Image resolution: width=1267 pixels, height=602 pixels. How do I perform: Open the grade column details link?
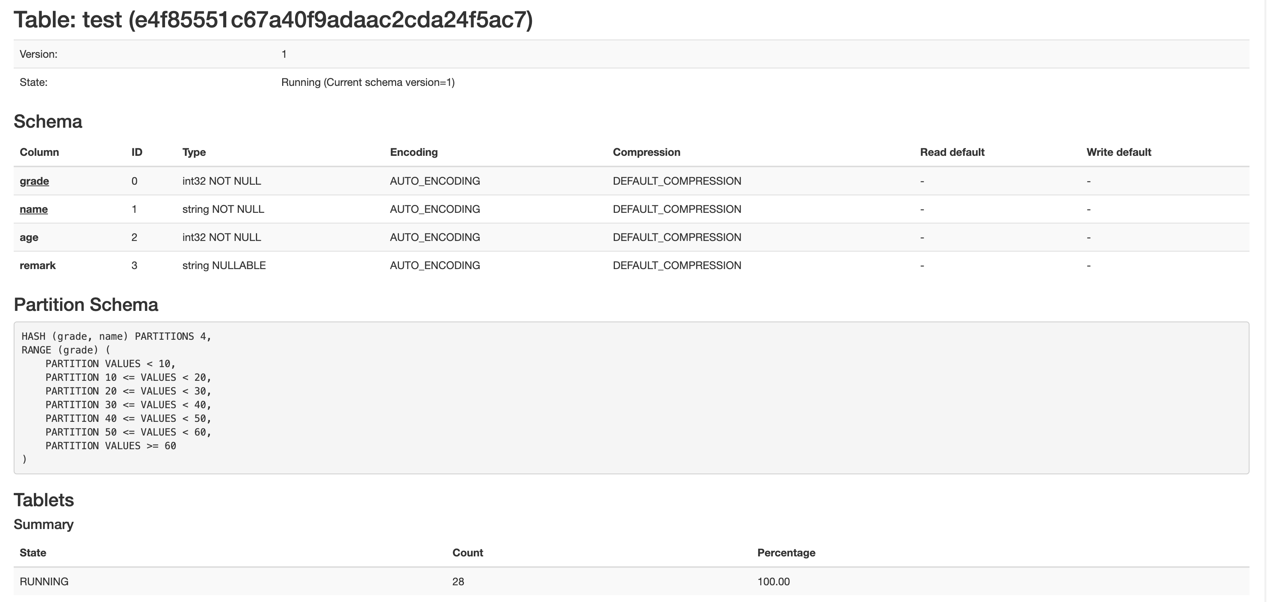coord(34,181)
